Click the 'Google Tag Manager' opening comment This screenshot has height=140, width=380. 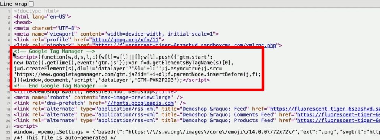[x=55, y=51]
